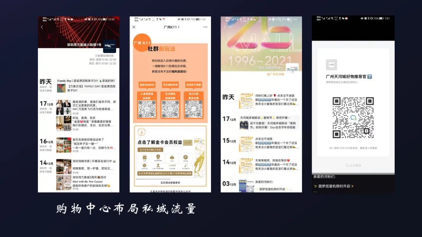Screen dimensions: 422x237
Task: Open 天河城 profile avatar
Action: pos(292,69)
